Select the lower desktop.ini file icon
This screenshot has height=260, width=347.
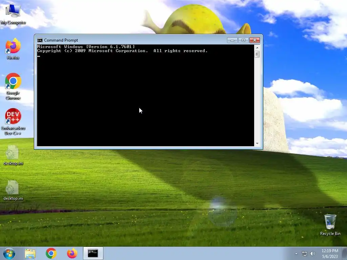tap(13, 190)
